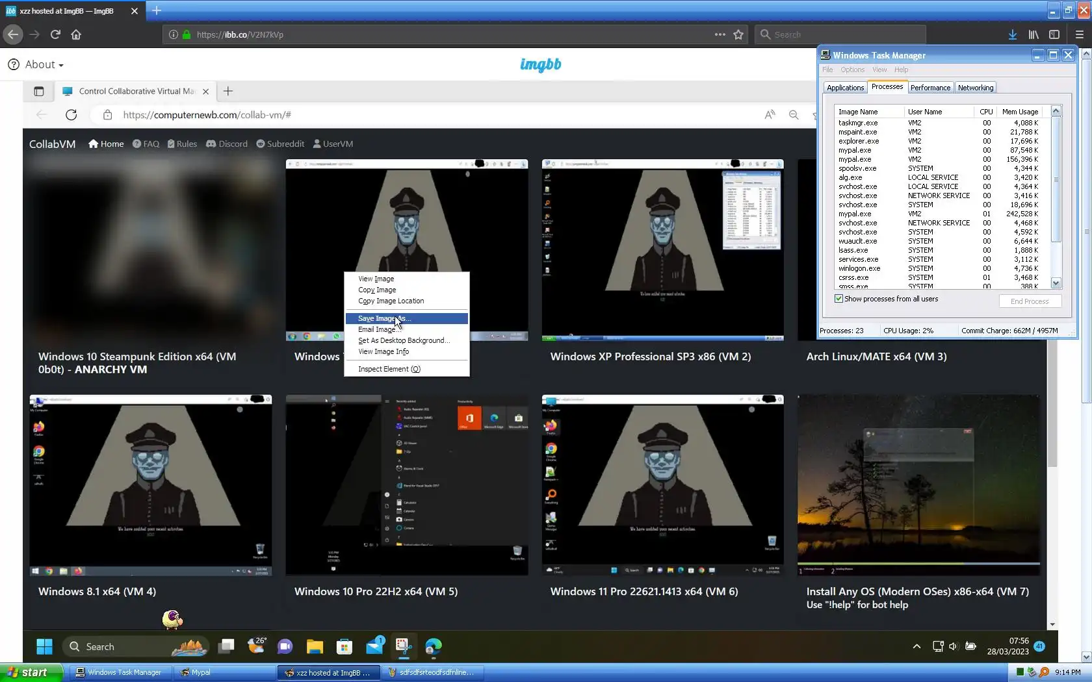Select Save Image As... in context menu
The image size is (1092, 682).
[x=406, y=318]
